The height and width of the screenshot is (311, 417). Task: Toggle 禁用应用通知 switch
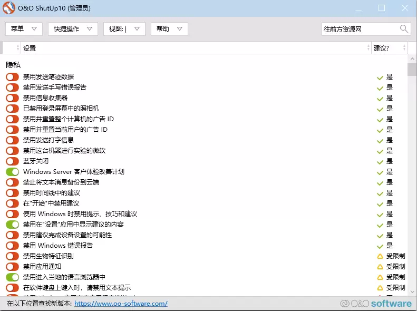(12, 267)
